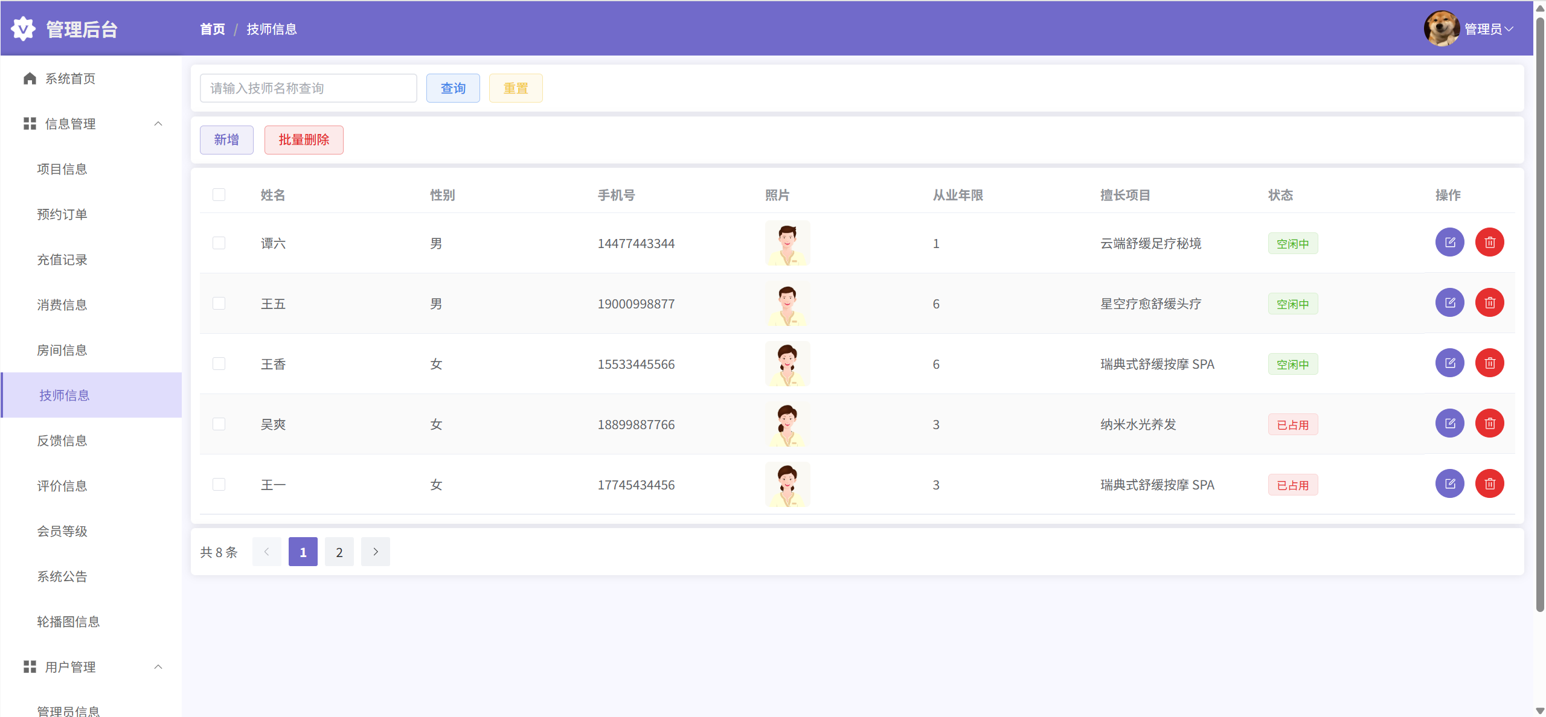The width and height of the screenshot is (1546, 717).
Task: Click the red trash icon for 谭六
Action: point(1489,243)
